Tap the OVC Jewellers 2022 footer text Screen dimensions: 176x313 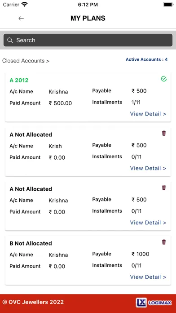click(x=33, y=302)
